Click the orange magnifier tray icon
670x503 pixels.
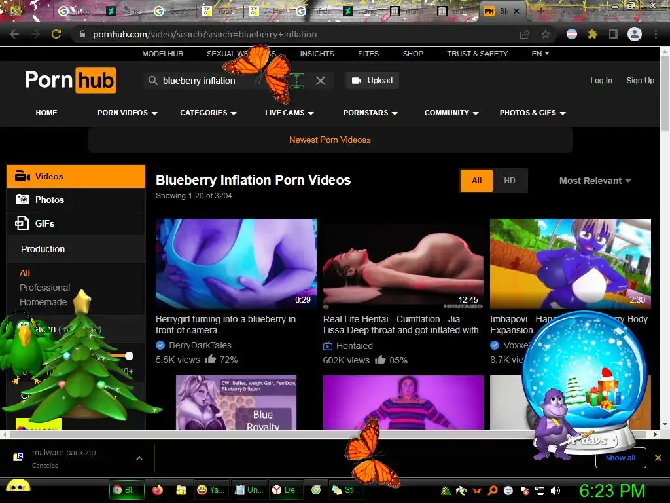(x=492, y=491)
